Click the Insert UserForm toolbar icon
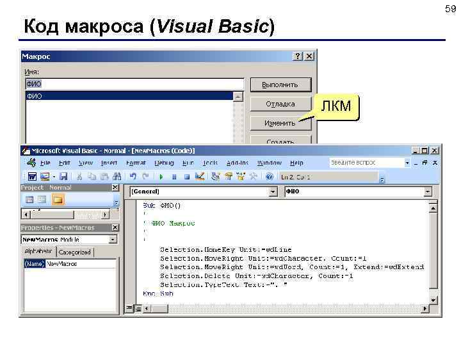The height and width of the screenshot is (346, 461). coord(45,177)
